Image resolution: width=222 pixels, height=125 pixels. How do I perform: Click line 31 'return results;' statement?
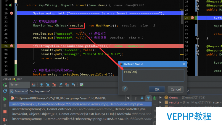(x=54, y=58)
